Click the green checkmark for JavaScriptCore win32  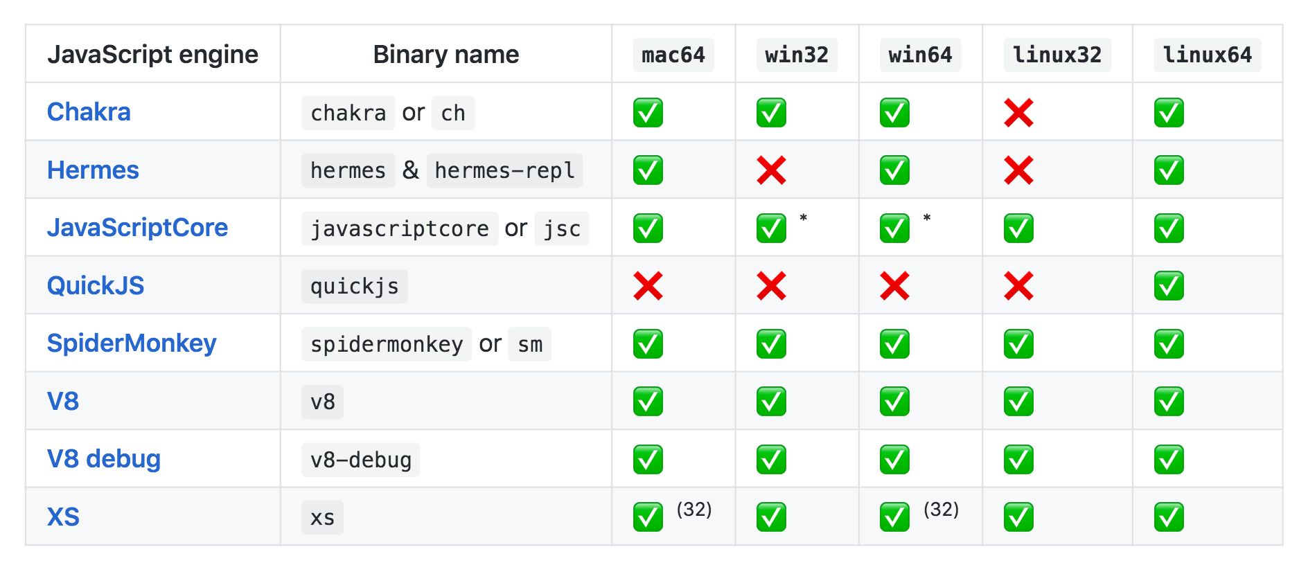pyautogui.click(x=771, y=228)
